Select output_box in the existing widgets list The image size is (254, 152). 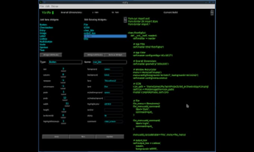tap(90, 33)
